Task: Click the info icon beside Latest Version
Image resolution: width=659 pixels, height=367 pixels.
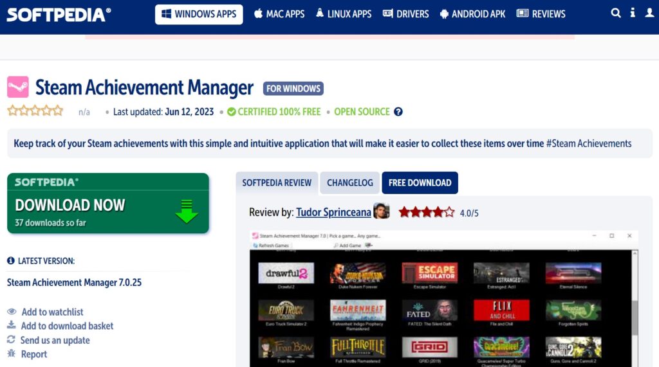Action: [x=11, y=261]
